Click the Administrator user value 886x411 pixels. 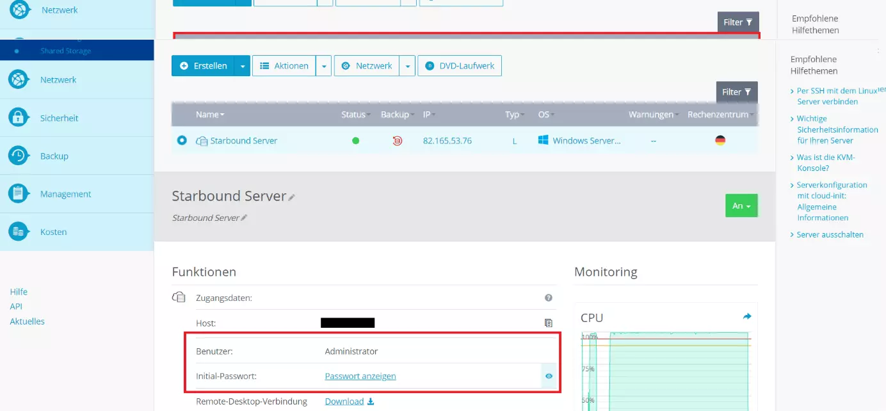(351, 351)
